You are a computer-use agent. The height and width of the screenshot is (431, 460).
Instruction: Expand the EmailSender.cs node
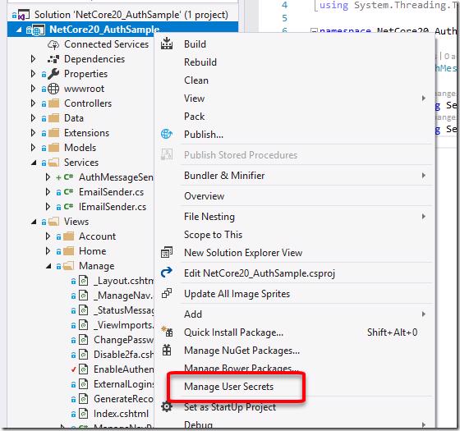(48, 192)
